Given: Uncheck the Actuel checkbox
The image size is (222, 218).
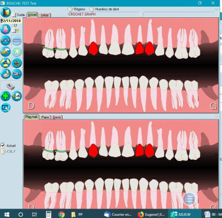Looking at the screenshot, I should point(3,146).
